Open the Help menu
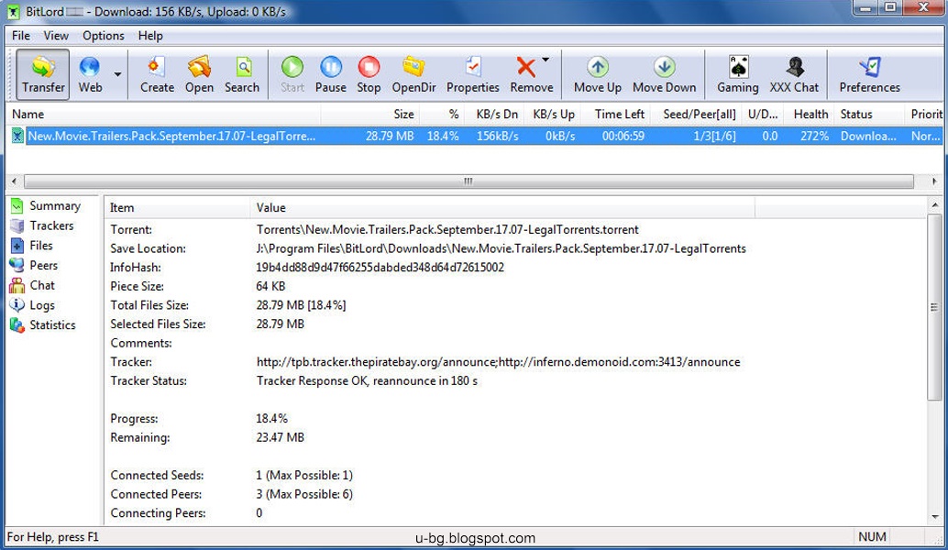This screenshot has width=948, height=550. pyautogui.click(x=150, y=36)
